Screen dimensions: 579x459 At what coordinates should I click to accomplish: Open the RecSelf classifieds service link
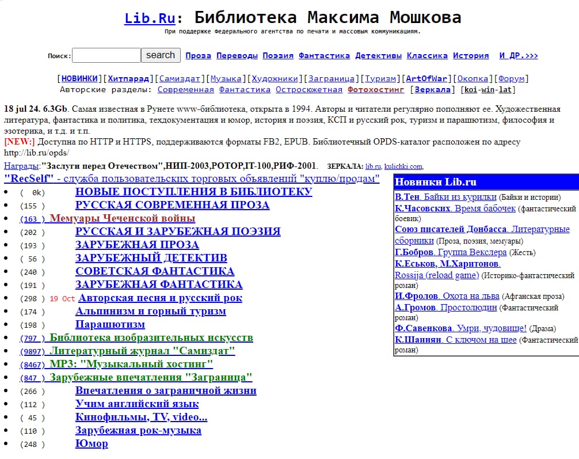[x=192, y=179]
